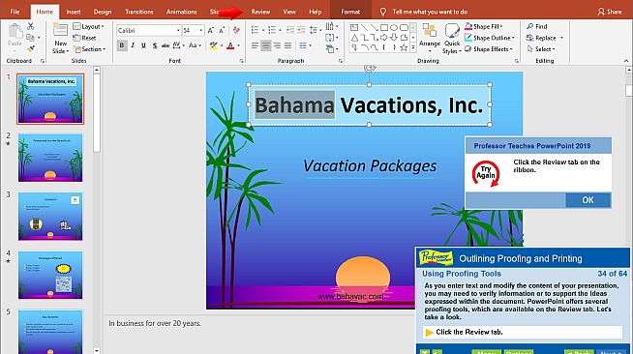Click Decrease List Level icon
Image resolution: width=633 pixels, height=354 pixels.
pyautogui.click(x=289, y=30)
